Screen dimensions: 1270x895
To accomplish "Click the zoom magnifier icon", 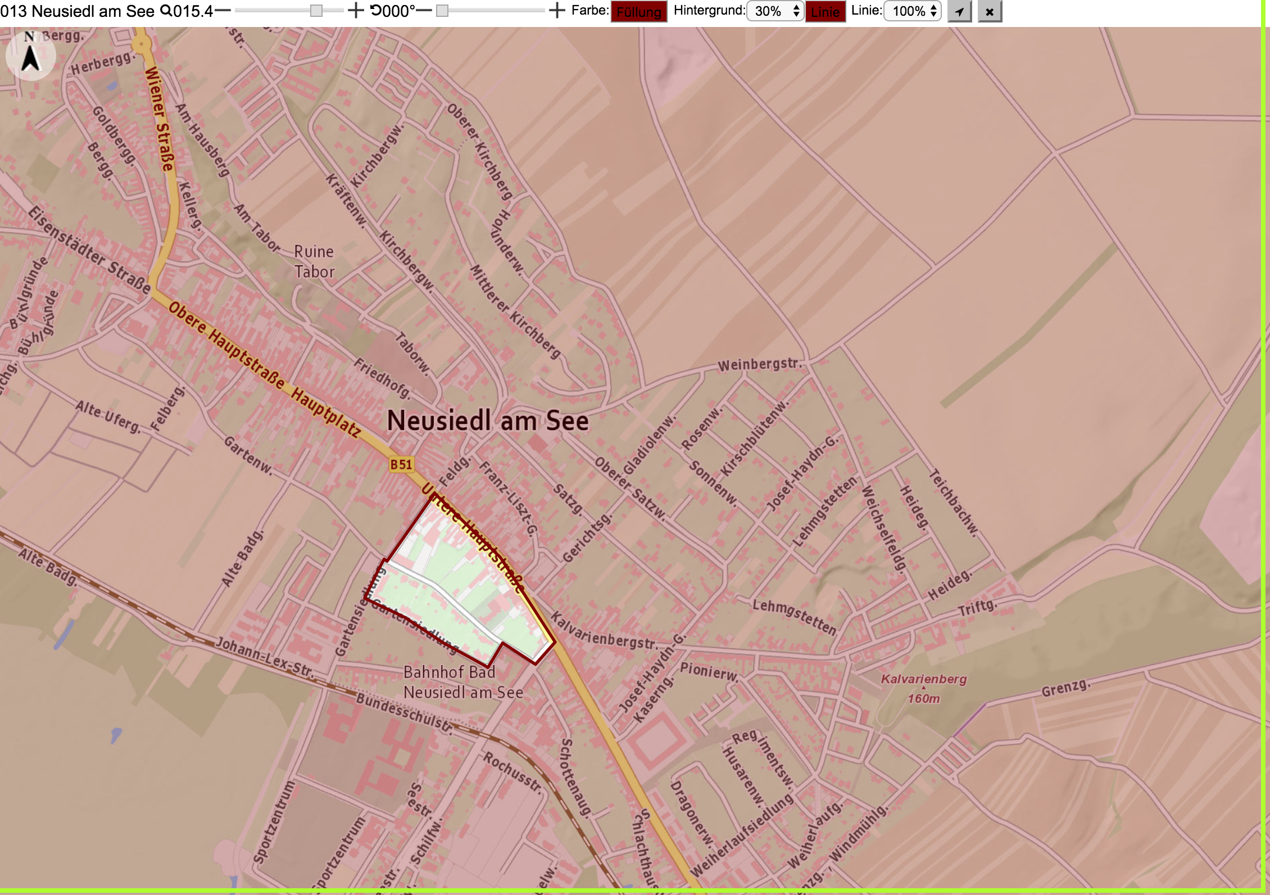I will pos(166,10).
